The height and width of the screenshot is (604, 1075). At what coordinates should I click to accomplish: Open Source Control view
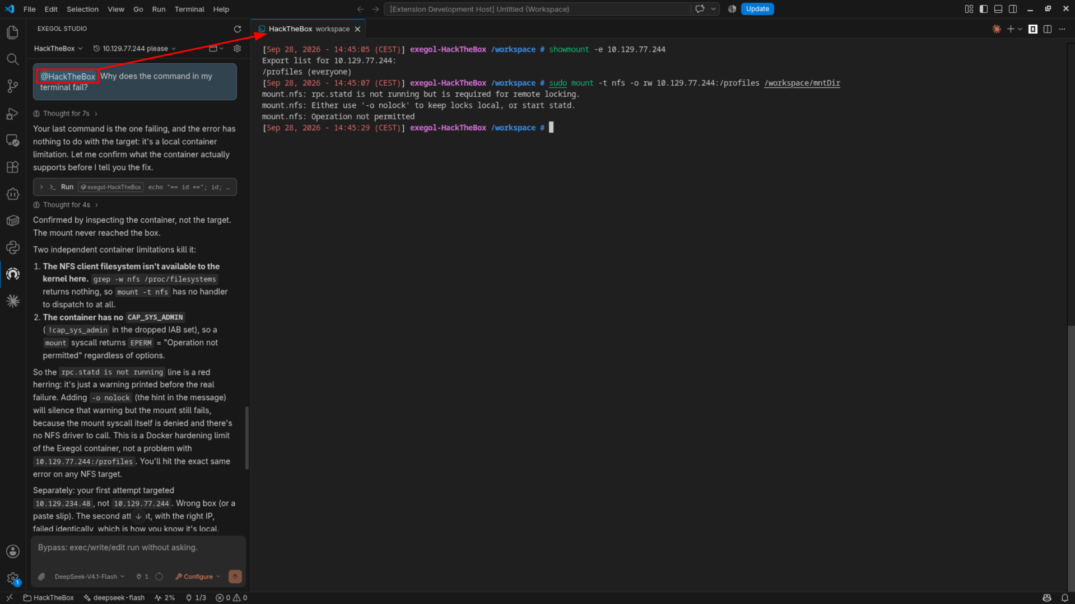pos(12,86)
